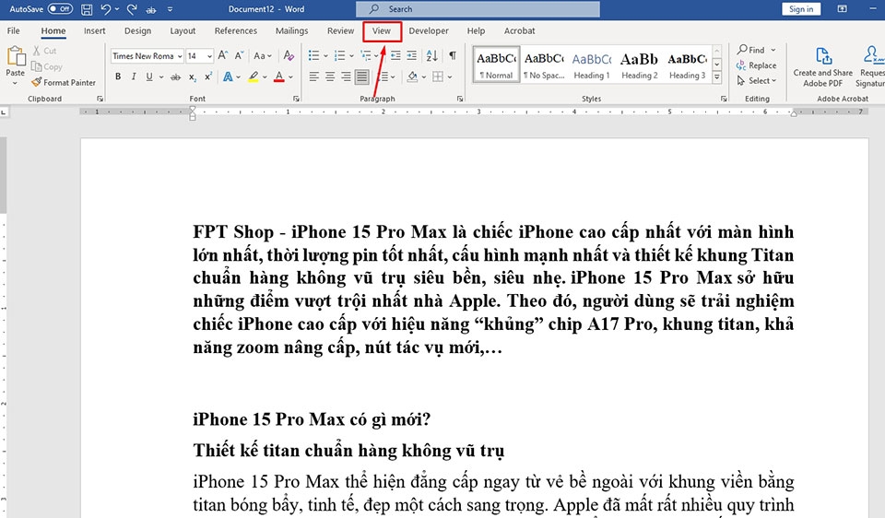
Task: Switch to the Design tab
Action: (137, 31)
